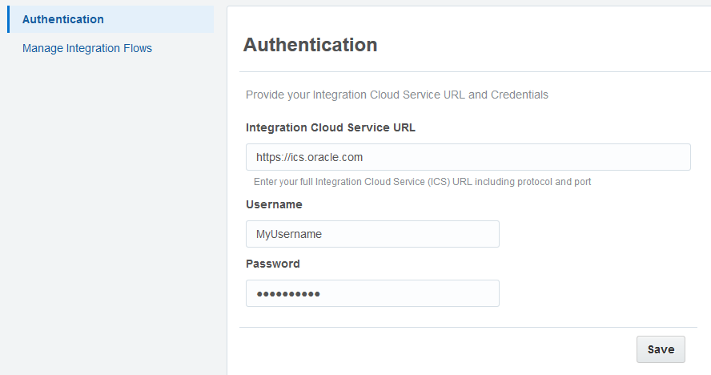Click the 'https://ics.oracle.com' text

pyautogui.click(x=310, y=157)
